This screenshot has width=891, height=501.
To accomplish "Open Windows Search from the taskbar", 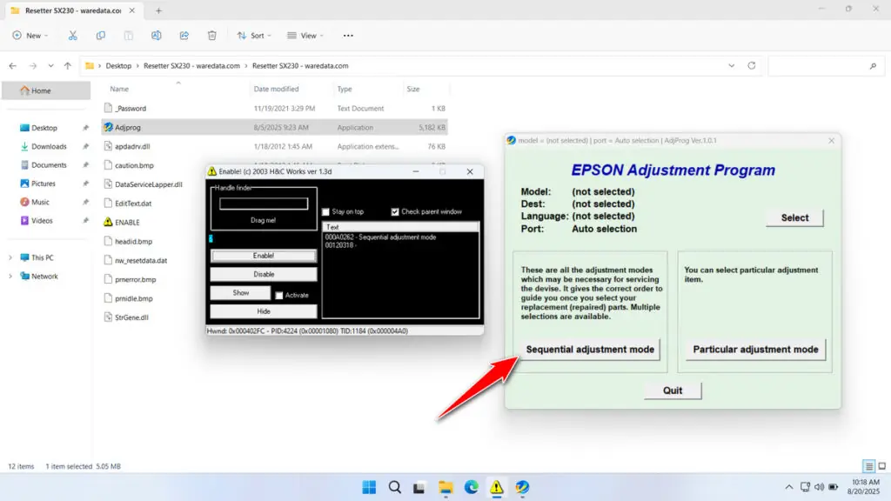I will pos(393,487).
